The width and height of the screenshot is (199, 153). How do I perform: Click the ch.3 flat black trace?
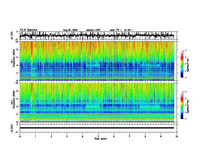[97, 128]
